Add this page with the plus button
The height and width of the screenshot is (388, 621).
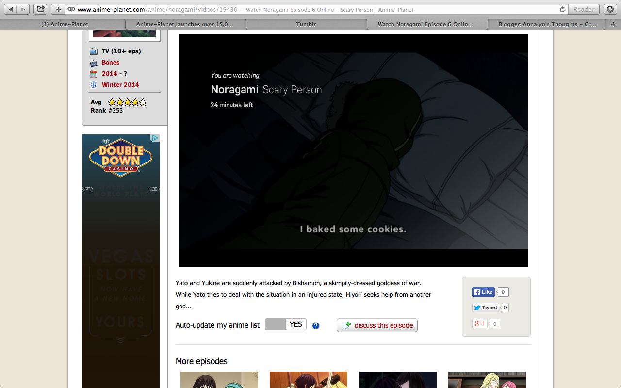point(58,9)
